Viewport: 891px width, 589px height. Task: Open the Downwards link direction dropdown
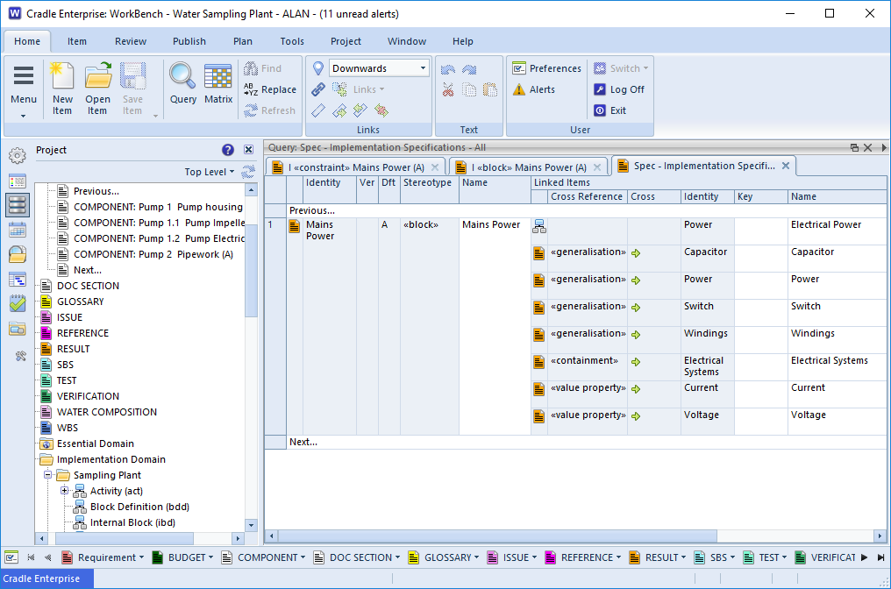click(x=423, y=68)
